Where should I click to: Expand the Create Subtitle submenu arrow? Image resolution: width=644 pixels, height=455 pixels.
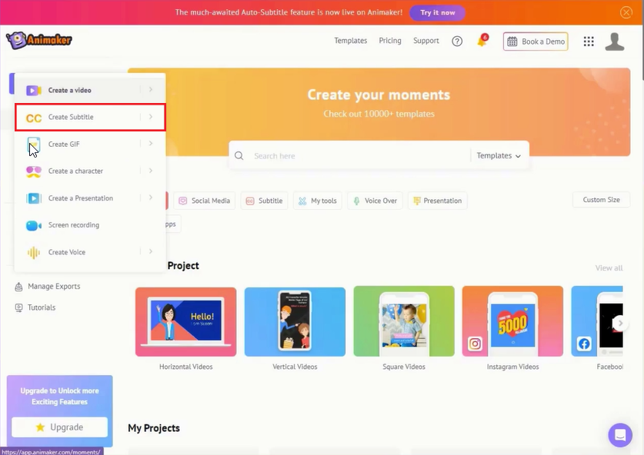[x=151, y=117]
